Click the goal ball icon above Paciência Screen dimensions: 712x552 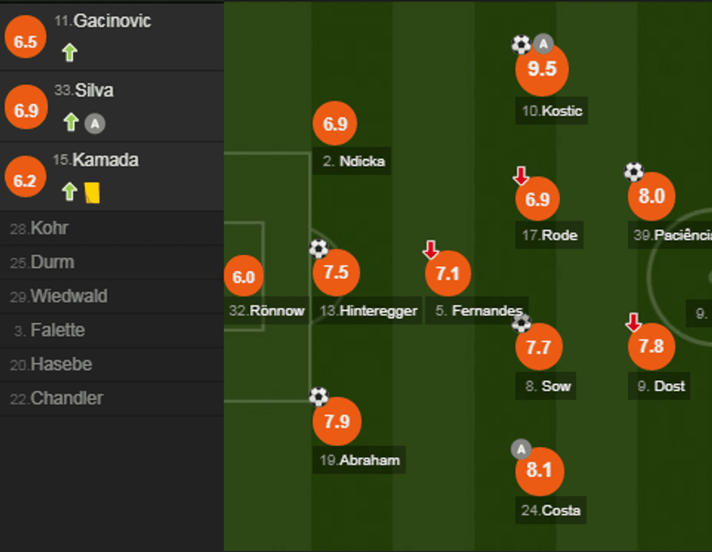click(x=634, y=172)
